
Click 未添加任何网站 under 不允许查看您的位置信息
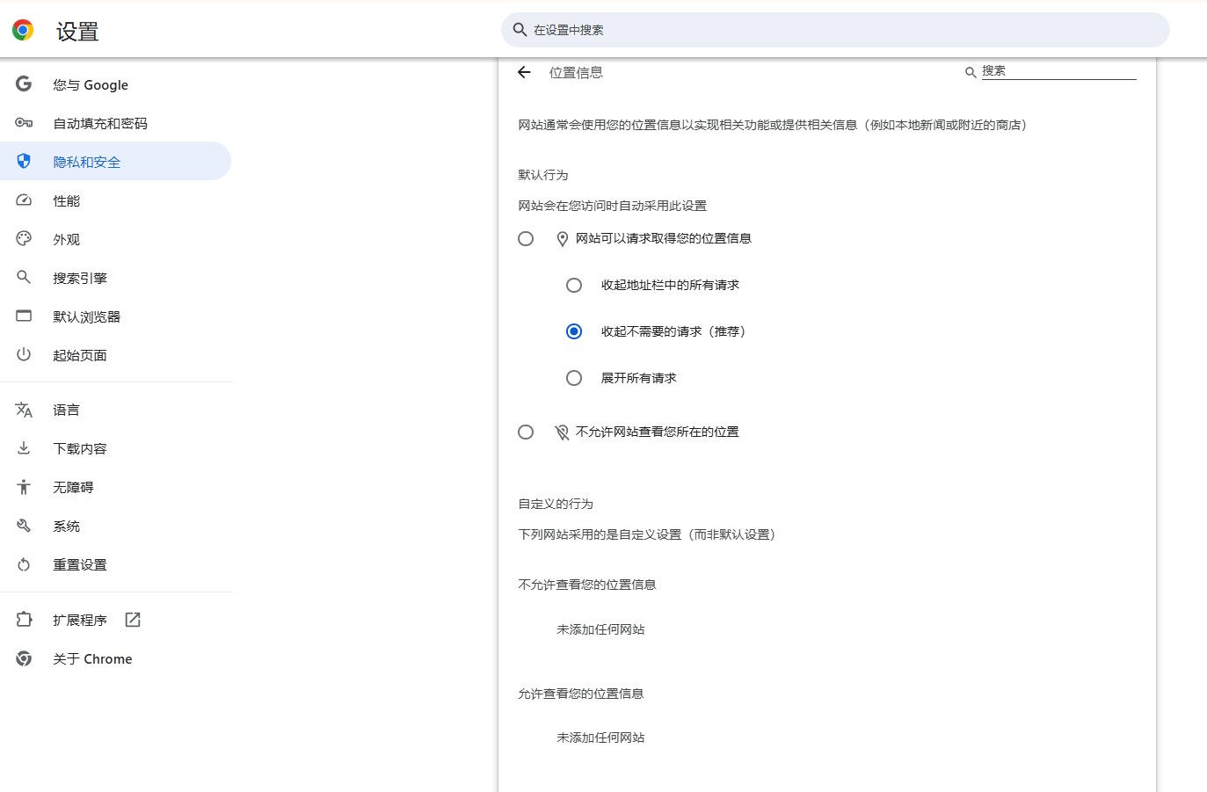tap(600, 629)
